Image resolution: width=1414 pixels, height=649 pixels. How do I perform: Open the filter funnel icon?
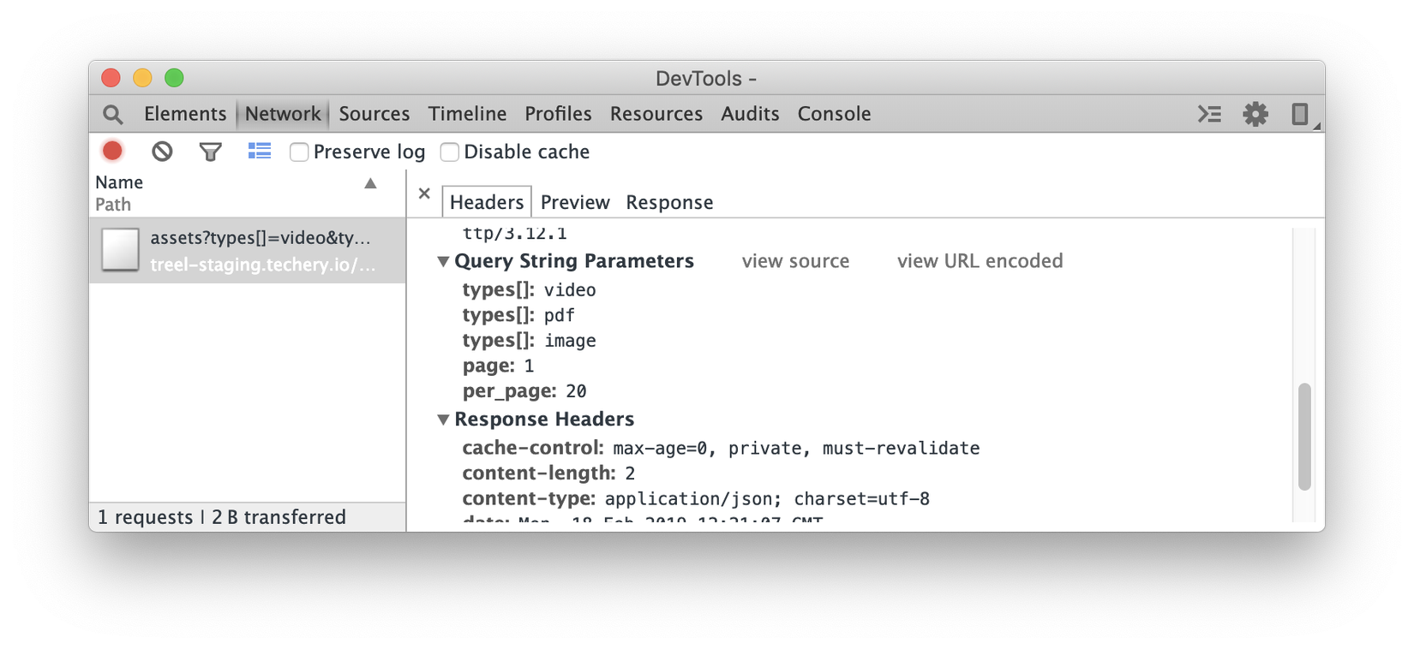pyautogui.click(x=210, y=152)
